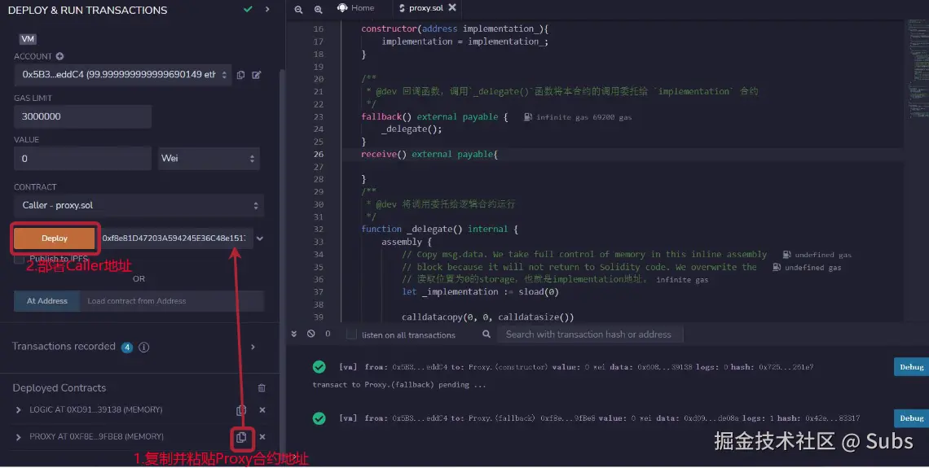Open the Contract selector showing Caller - proxy.sol
Screen dimensions: 929x468
(x=139, y=205)
